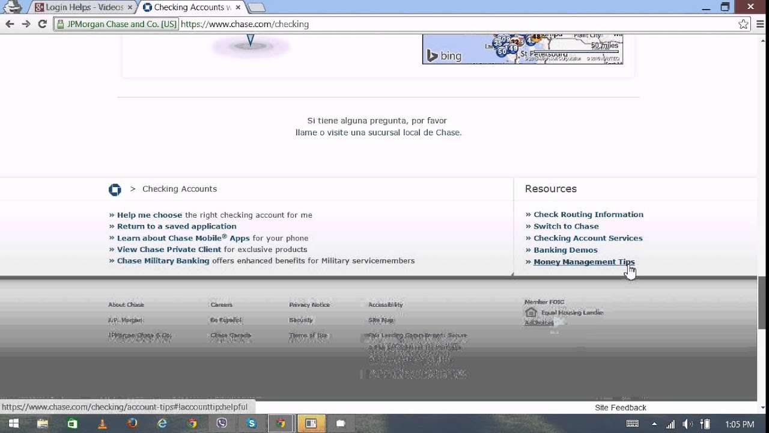Open the touch keyboard tray icon
This screenshot has height=433, width=769.
[x=632, y=424]
